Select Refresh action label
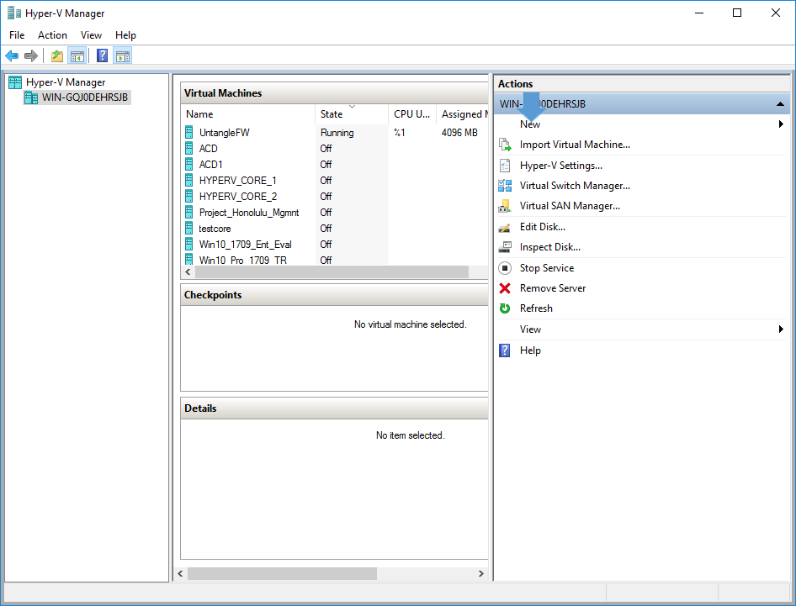The image size is (796, 606). 536,308
